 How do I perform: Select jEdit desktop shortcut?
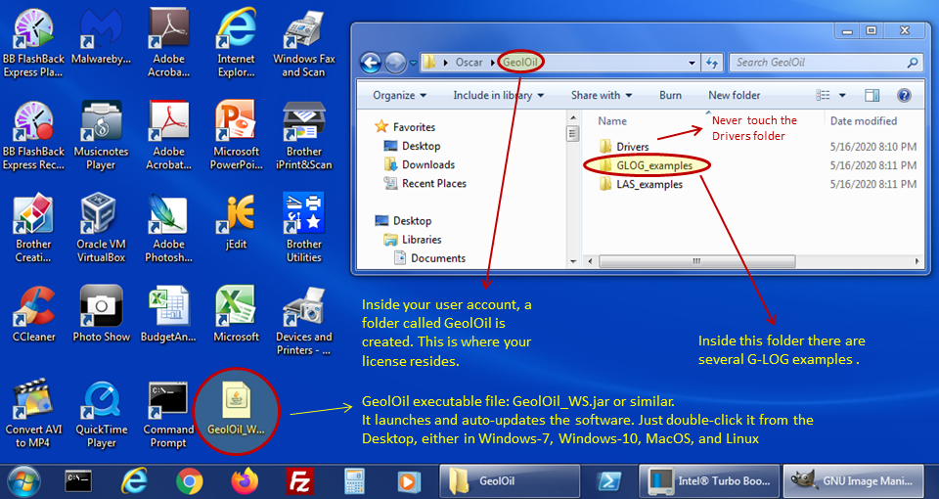point(236,222)
